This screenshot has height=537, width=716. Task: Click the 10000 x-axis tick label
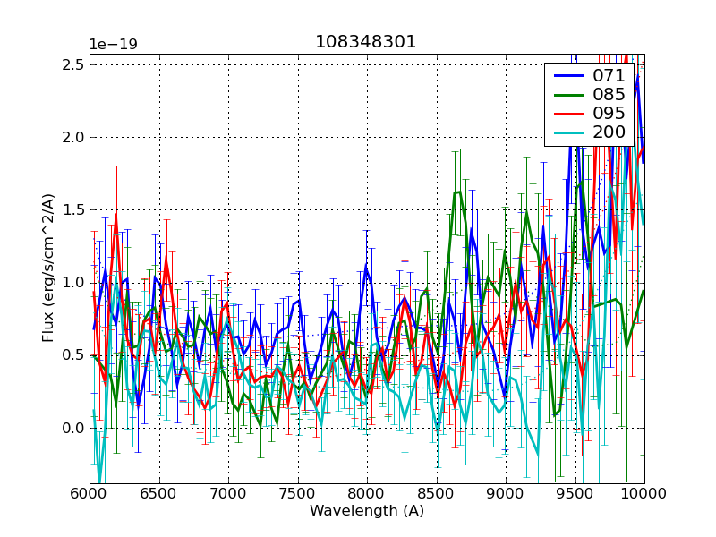644,495
